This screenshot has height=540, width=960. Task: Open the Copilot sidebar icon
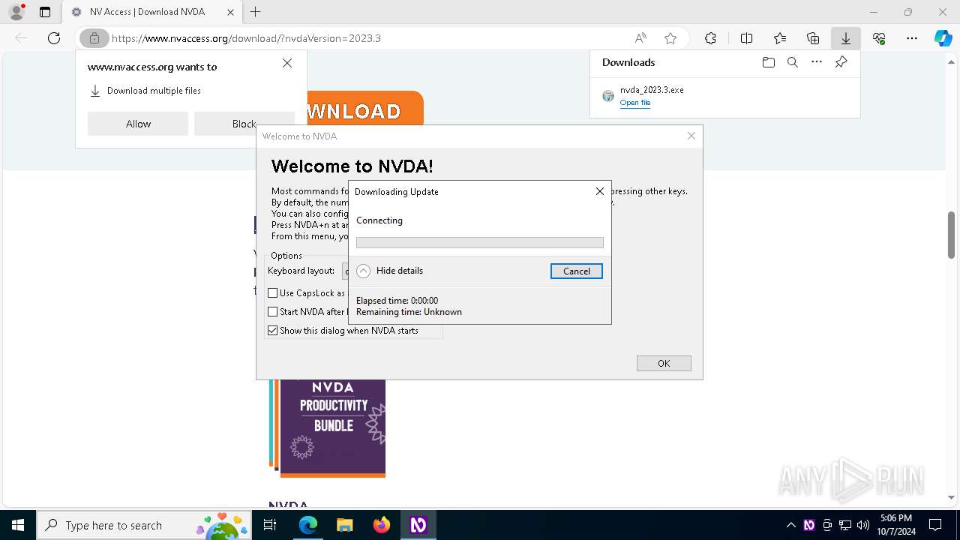coord(943,38)
